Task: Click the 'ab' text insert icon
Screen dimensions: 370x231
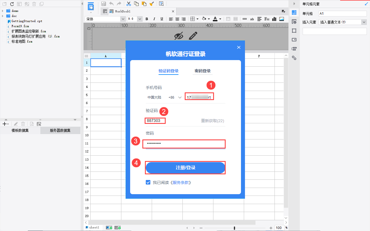Action: [252, 19]
